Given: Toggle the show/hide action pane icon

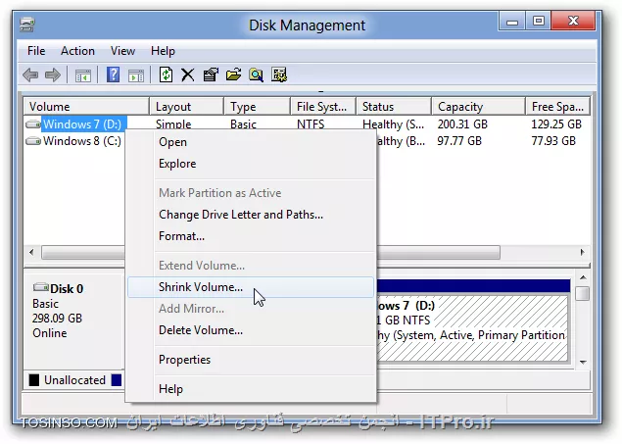Looking at the screenshot, I should [x=136, y=75].
